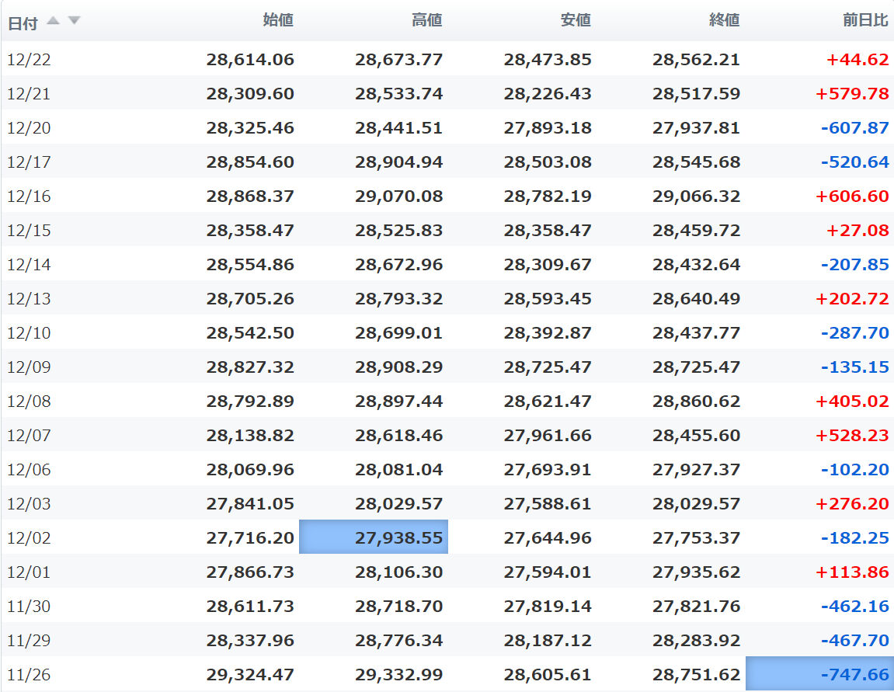Select the 12/15 date cell

(x=29, y=231)
